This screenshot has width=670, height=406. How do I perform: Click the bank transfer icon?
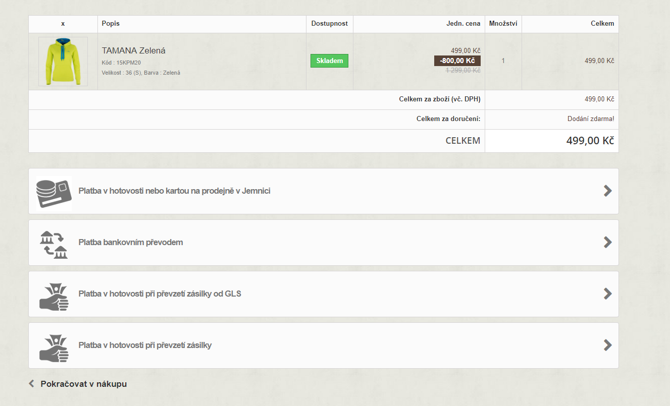tap(54, 245)
